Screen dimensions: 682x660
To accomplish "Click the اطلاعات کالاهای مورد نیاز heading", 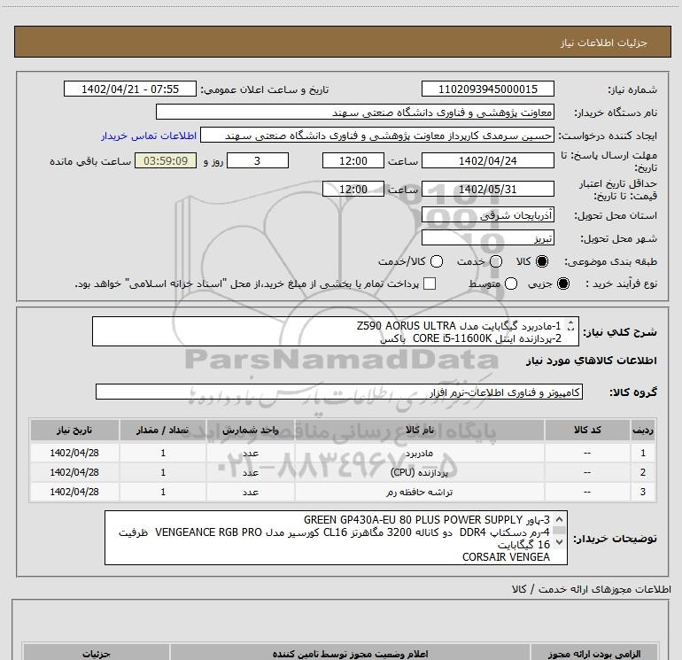I will pos(592,361).
